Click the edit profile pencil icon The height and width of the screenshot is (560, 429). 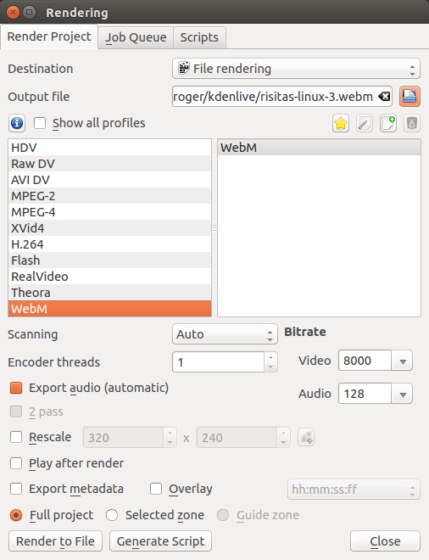pos(365,123)
